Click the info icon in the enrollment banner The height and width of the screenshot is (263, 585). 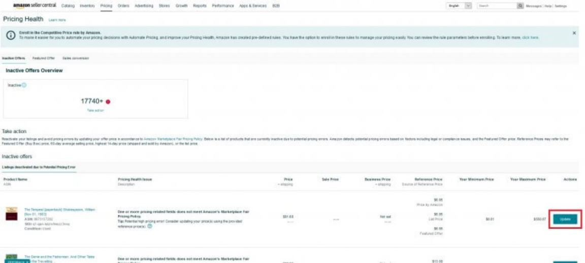[11, 34]
